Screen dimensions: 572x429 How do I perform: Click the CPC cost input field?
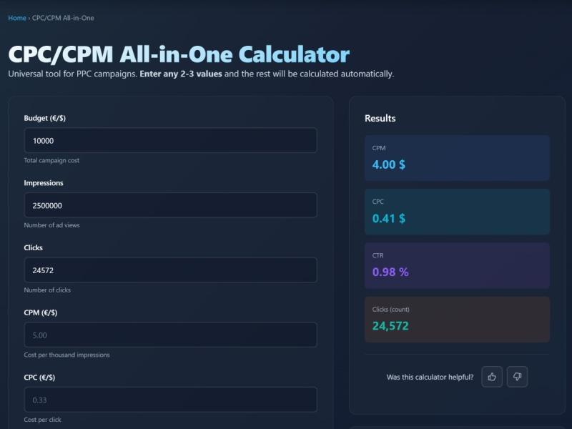point(170,400)
